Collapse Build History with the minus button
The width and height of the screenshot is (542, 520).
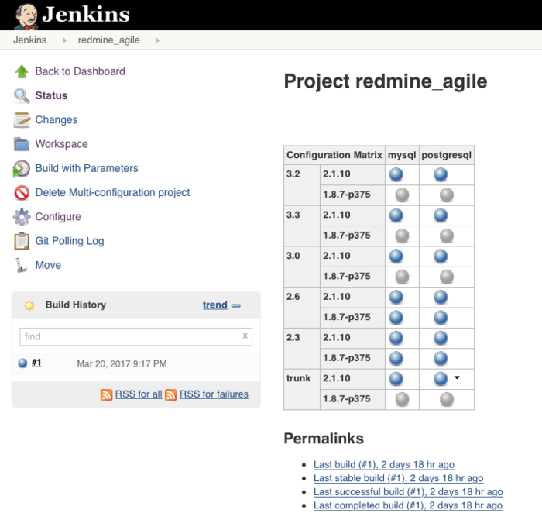pos(236,305)
